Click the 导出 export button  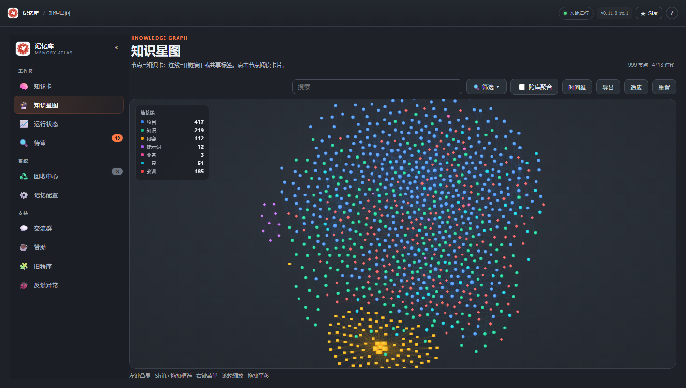(608, 87)
